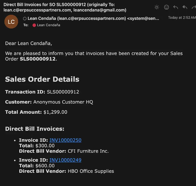Click the Total Amount $1,299.00 line
This screenshot has width=196, height=186.
point(36,112)
